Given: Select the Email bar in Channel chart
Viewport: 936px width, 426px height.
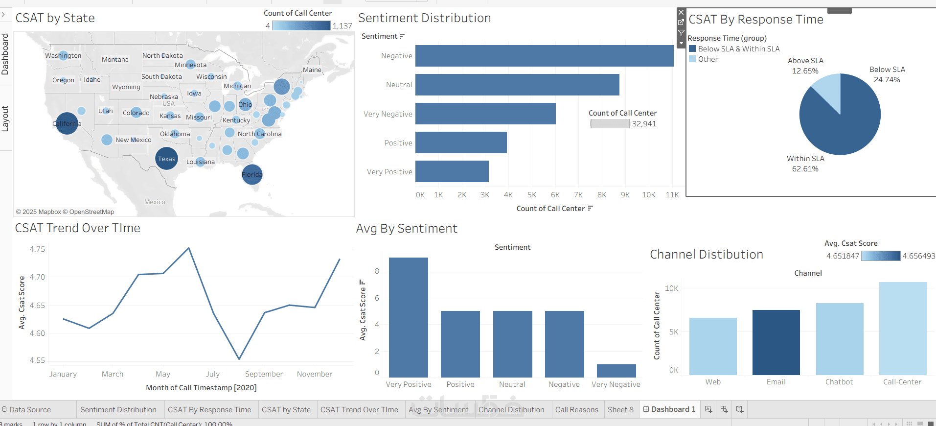Looking at the screenshot, I should tap(776, 342).
